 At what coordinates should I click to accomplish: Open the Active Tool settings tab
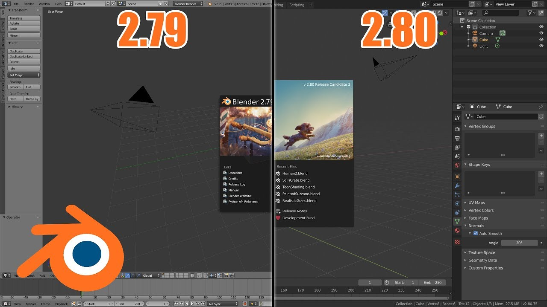pyautogui.click(x=457, y=118)
